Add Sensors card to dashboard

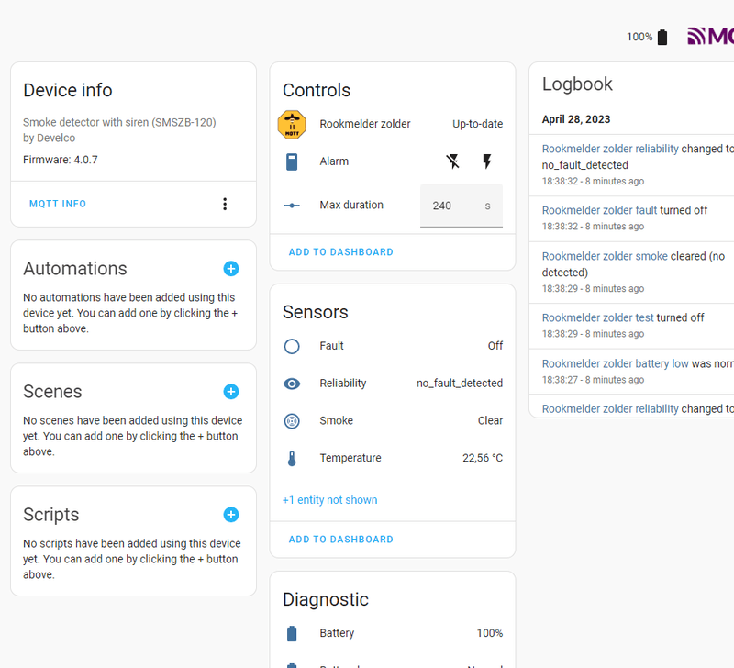point(340,540)
